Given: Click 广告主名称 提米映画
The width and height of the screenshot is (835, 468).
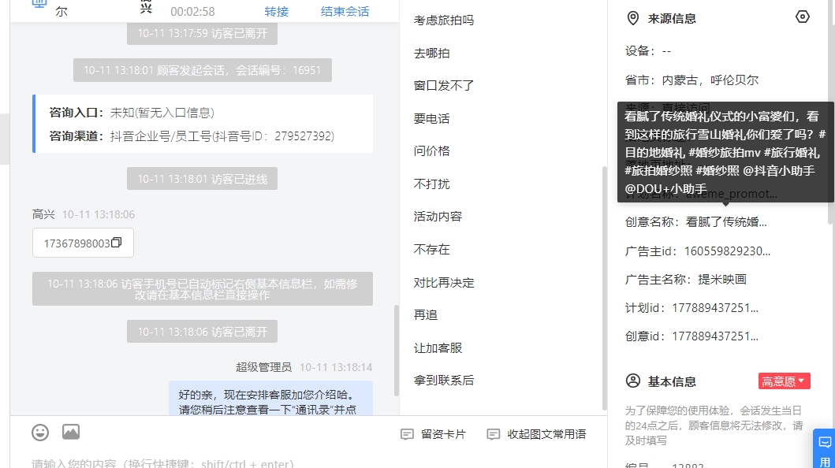Looking at the screenshot, I should [x=686, y=279].
